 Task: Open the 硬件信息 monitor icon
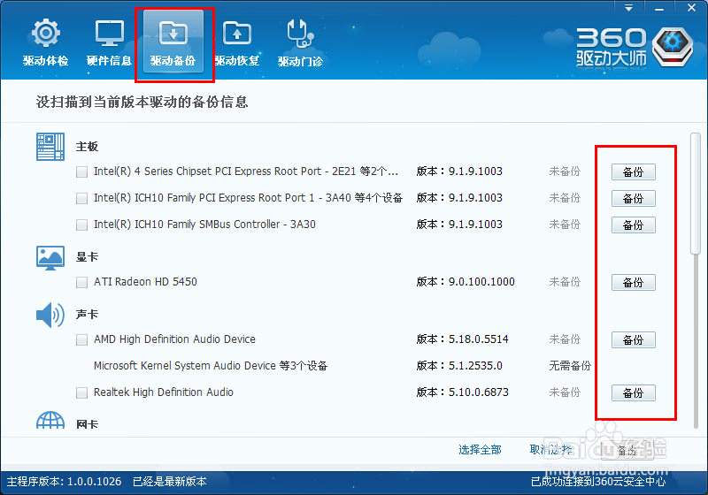coord(109,33)
